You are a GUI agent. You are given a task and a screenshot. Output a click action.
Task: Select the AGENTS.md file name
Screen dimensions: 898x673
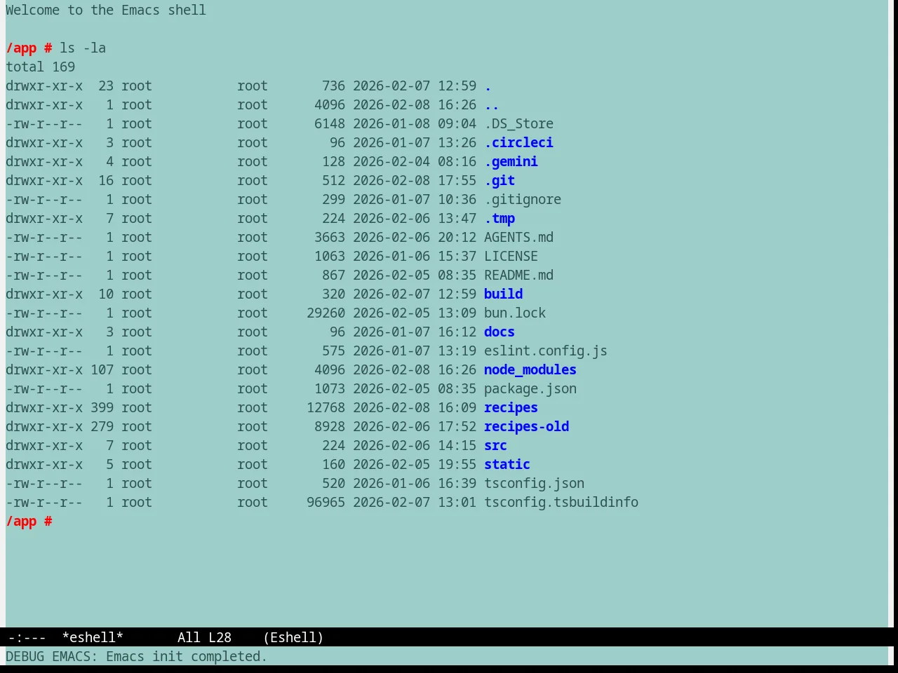pyautogui.click(x=518, y=238)
